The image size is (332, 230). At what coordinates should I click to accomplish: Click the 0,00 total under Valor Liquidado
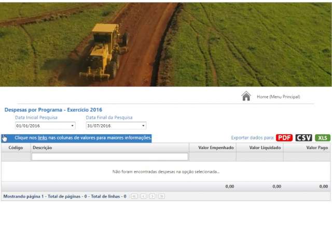coord(276,186)
